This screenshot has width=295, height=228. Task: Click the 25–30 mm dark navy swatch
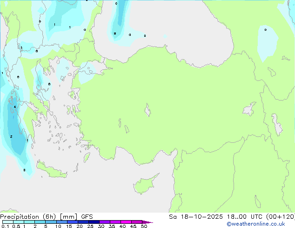tap(94, 222)
